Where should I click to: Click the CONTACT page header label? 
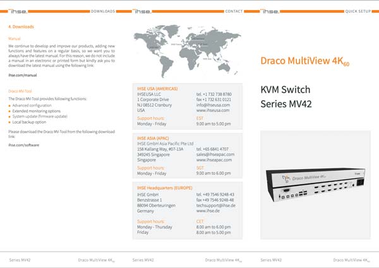pos(234,11)
